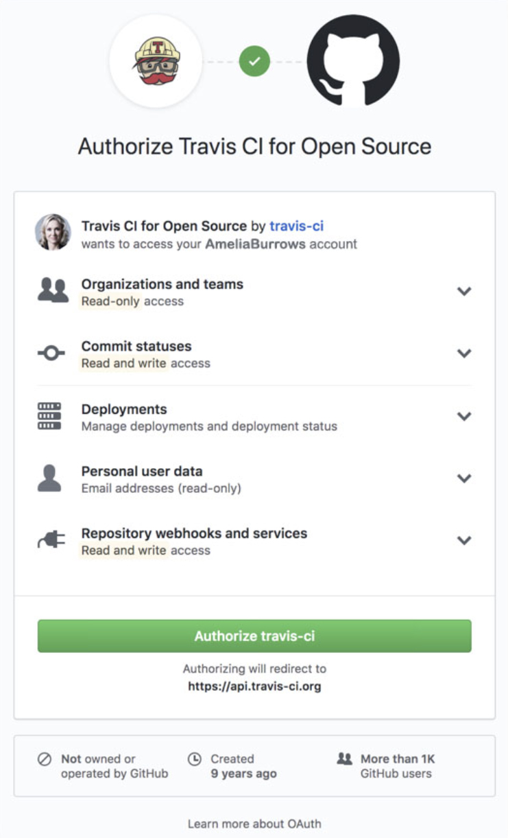The height and width of the screenshot is (838, 508).
Task: Click the GitHub Octocat logo
Action: (353, 61)
